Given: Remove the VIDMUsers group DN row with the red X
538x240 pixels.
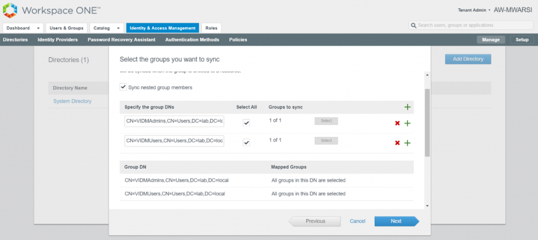Looking at the screenshot, I should point(397,143).
